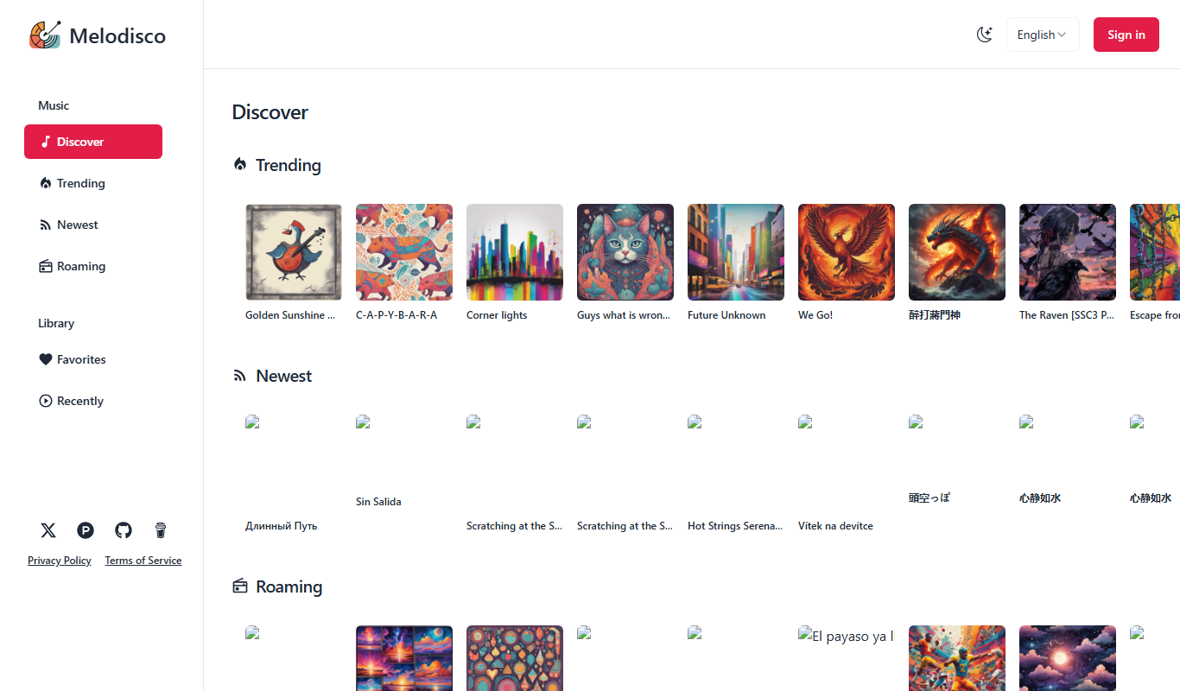Screen dimensions: 1180x691
Task: Open the X (Twitter) social icon
Action: (48, 530)
